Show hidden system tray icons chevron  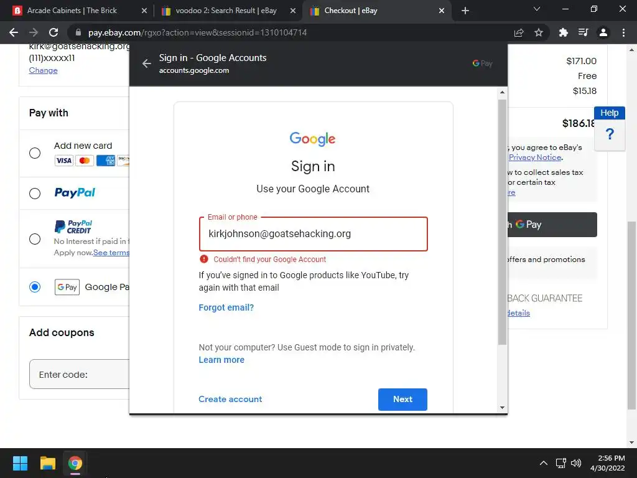click(543, 463)
